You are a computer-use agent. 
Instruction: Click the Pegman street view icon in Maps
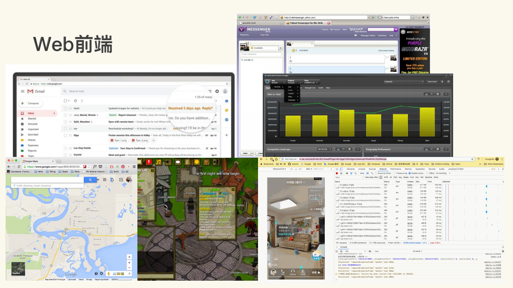(109, 274)
